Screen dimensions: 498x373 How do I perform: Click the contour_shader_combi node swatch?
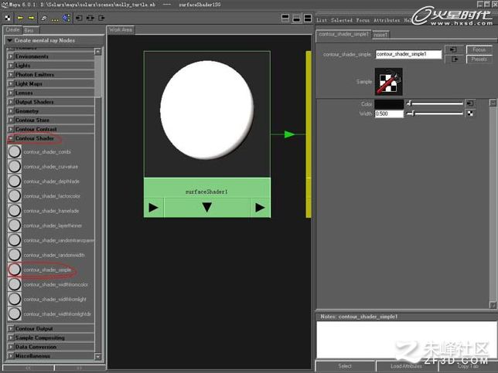(15, 151)
